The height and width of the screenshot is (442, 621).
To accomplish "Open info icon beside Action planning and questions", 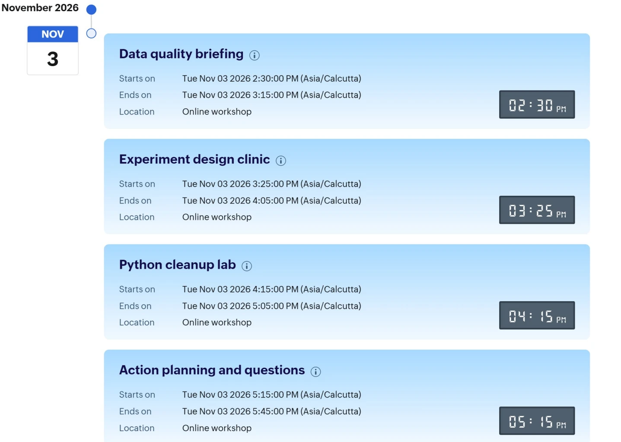I will tap(316, 372).
